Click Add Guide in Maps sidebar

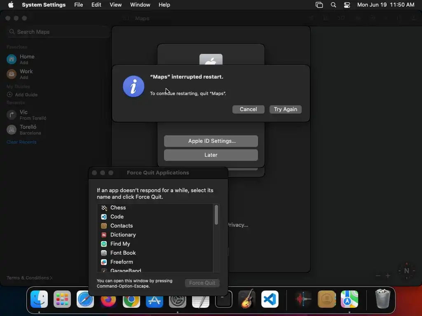(22, 95)
